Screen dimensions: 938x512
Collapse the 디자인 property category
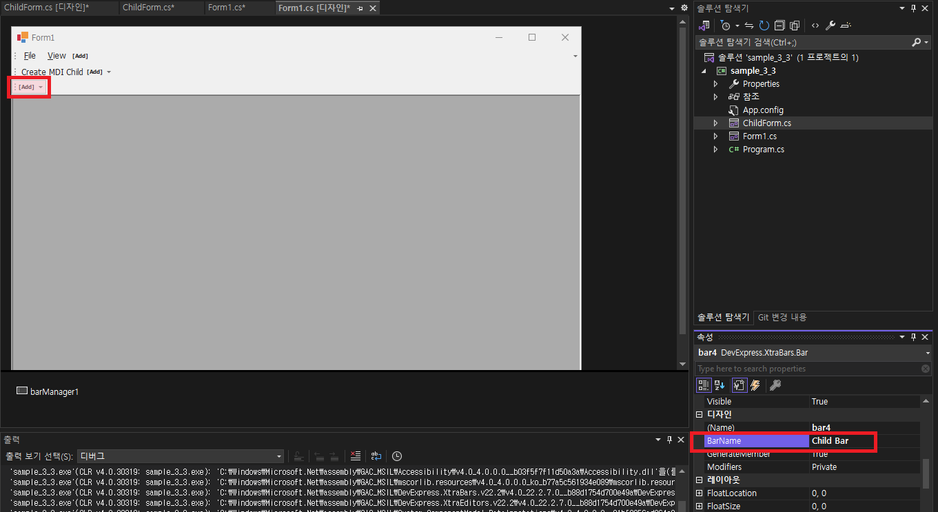[700, 414]
